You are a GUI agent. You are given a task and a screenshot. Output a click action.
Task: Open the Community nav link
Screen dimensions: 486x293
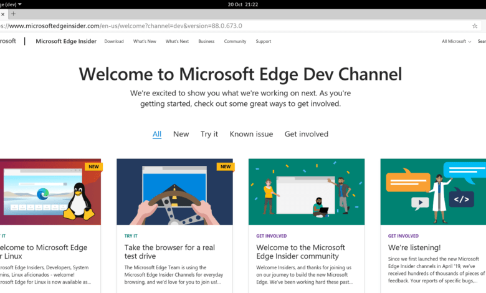235,41
